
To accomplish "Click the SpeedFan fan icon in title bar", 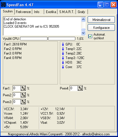I will pyautogui.click(x=3, y=5).
